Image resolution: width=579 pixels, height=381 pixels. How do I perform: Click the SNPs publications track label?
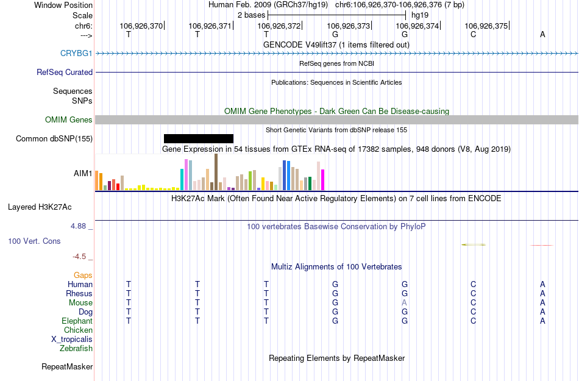(82, 101)
